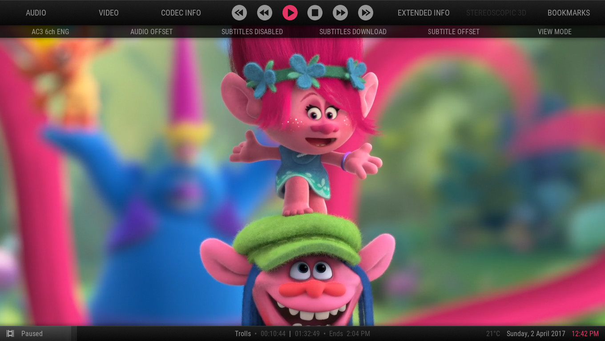The image size is (605, 341).
Task: Switch audio stream via AC3 6ch ENG
Action: point(50,32)
